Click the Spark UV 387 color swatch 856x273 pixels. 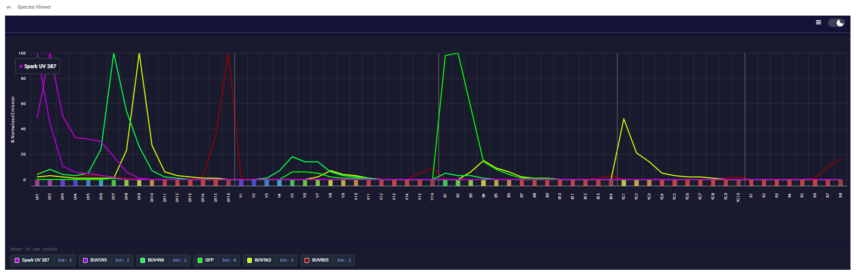point(17,260)
